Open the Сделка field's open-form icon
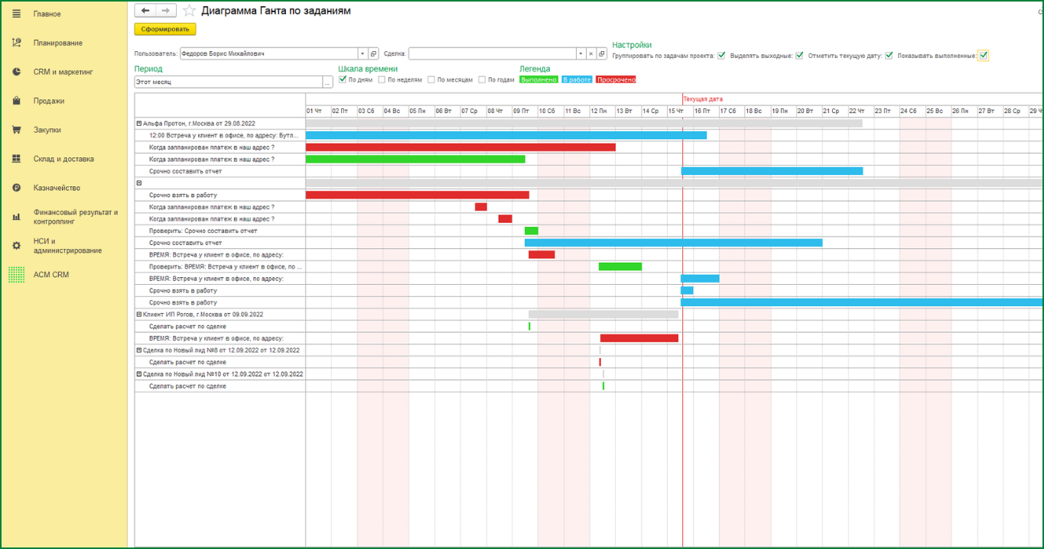Viewport: 1044px width, 549px height. tap(601, 53)
